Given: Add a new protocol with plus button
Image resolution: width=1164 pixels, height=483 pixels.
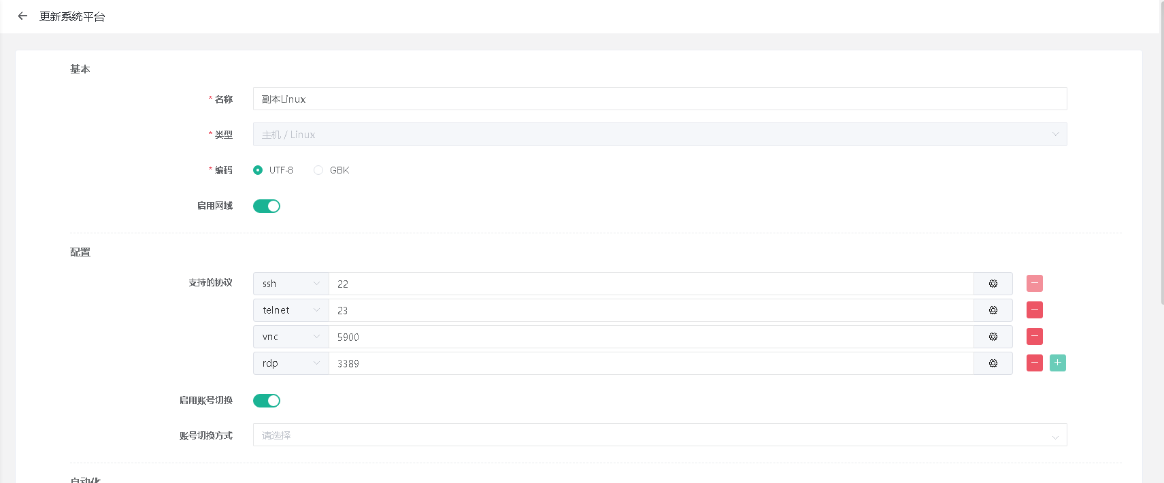Looking at the screenshot, I should coord(1058,363).
